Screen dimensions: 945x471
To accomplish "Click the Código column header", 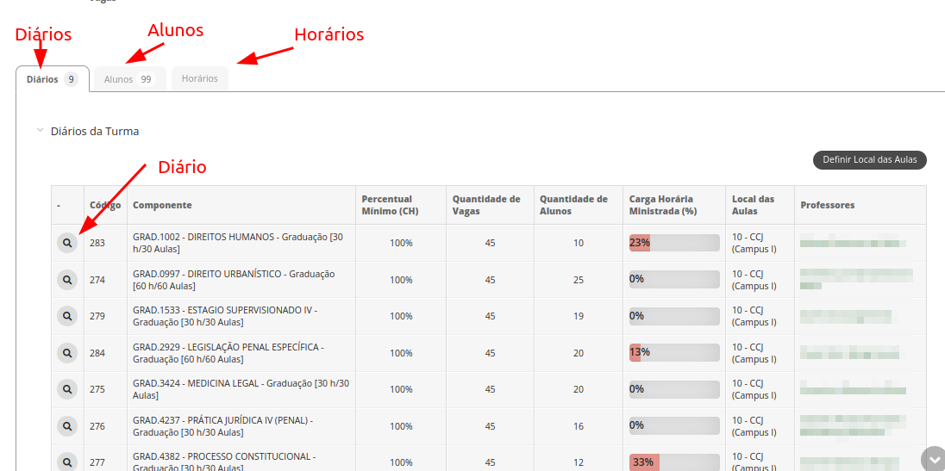I will point(105,205).
